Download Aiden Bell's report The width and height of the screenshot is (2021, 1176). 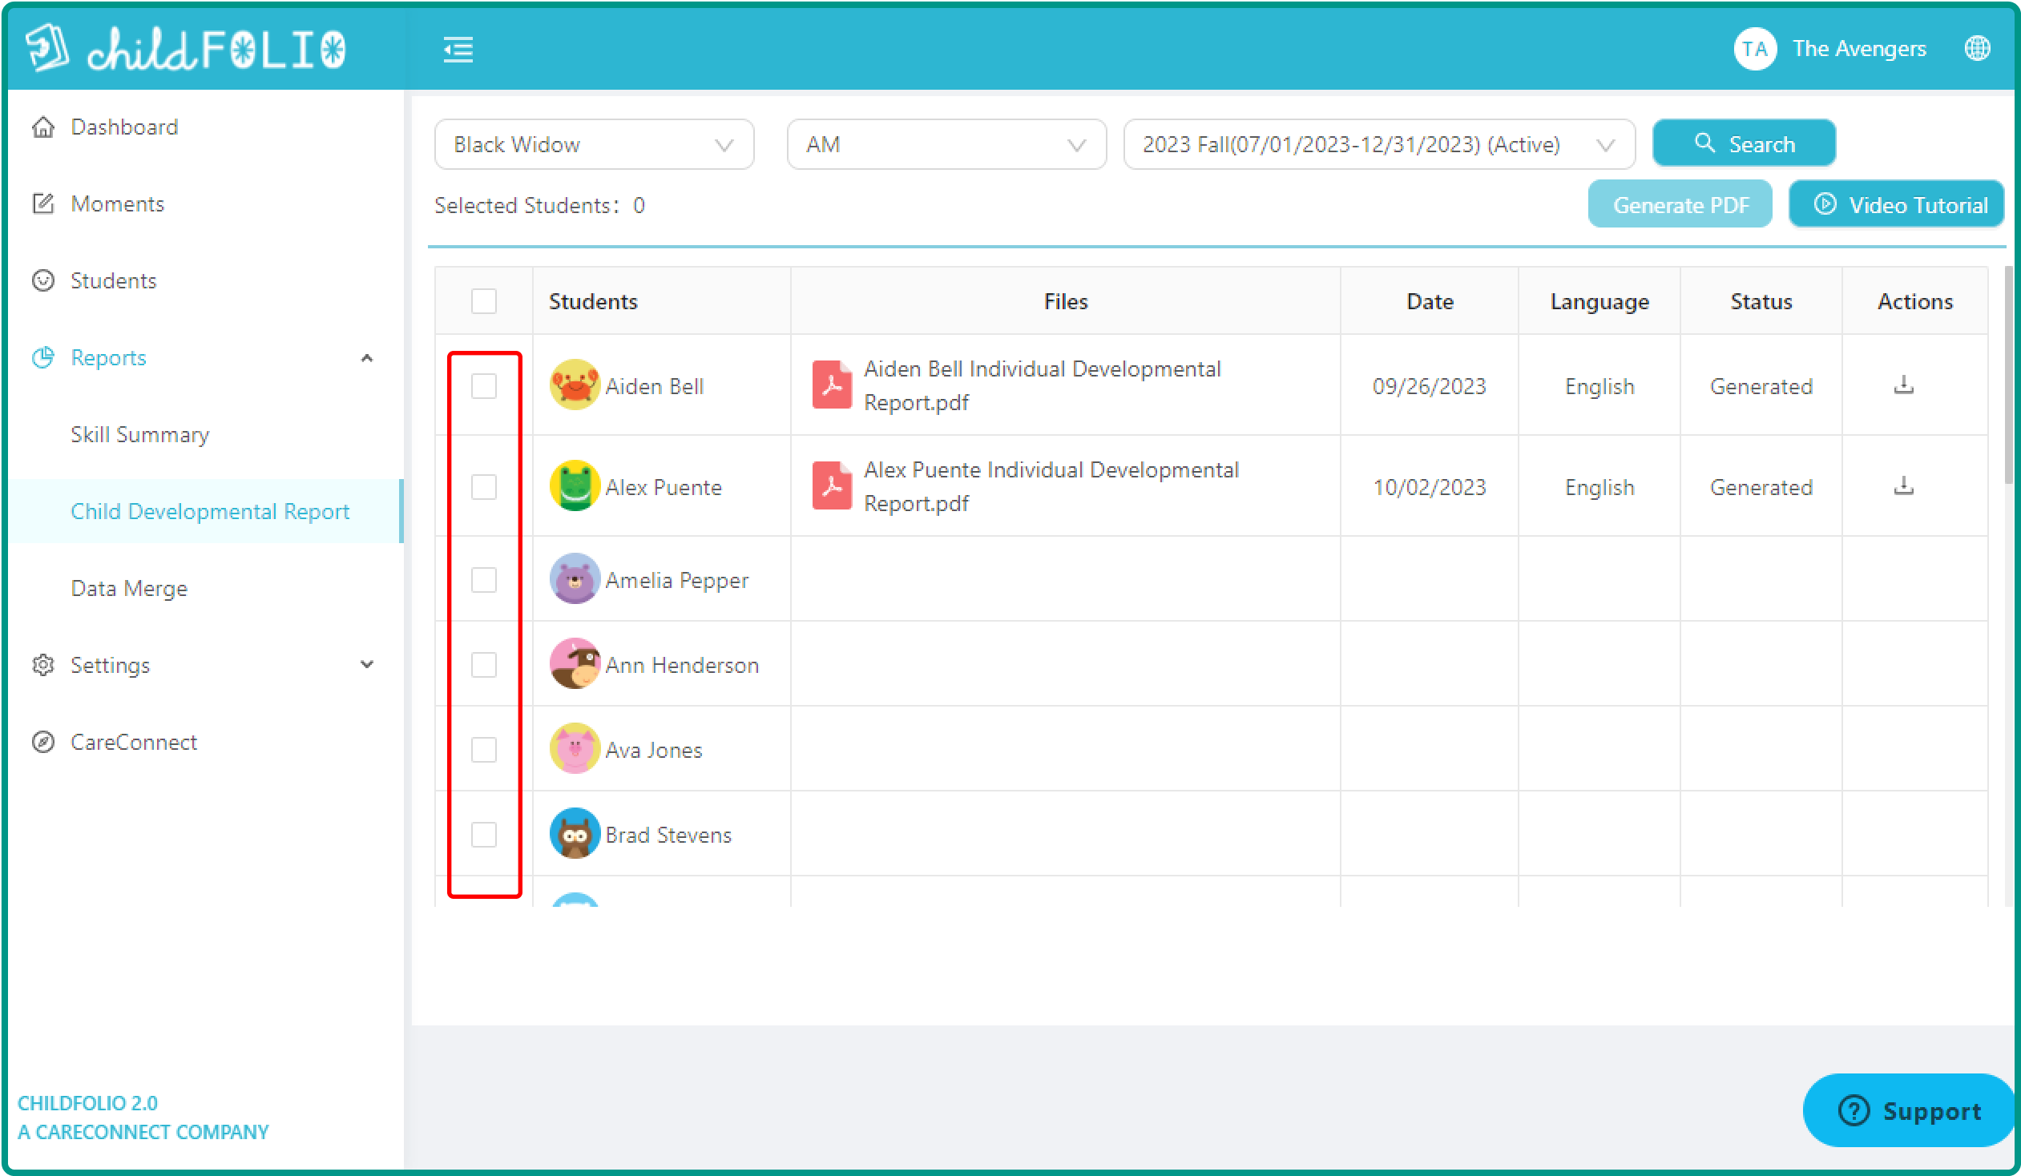pyautogui.click(x=1903, y=385)
